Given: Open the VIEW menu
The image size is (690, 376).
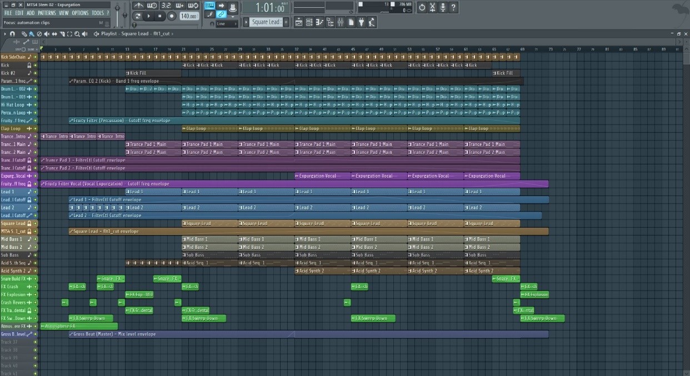Looking at the screenshot, I should [64, 13].
